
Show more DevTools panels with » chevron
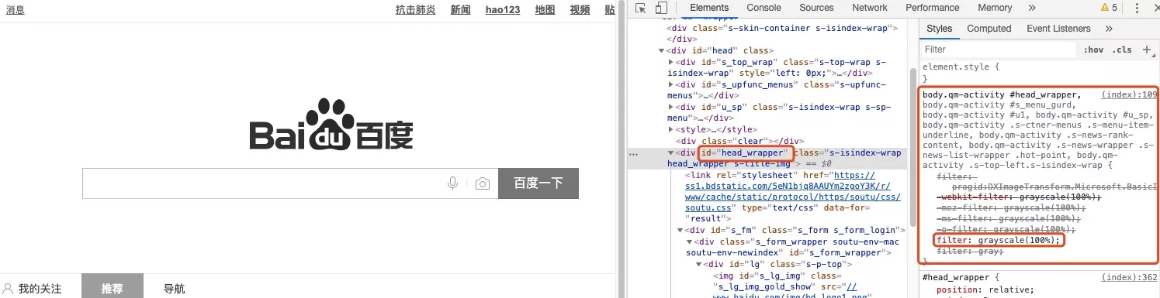click(1032, 8)
